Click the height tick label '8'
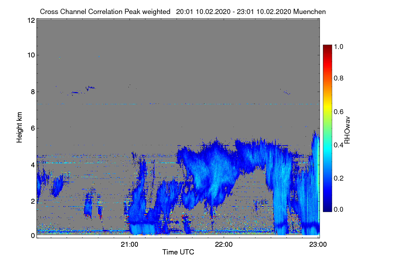This screenshot has width=420, height=280. pyautogui.click(x=33, y=92)
